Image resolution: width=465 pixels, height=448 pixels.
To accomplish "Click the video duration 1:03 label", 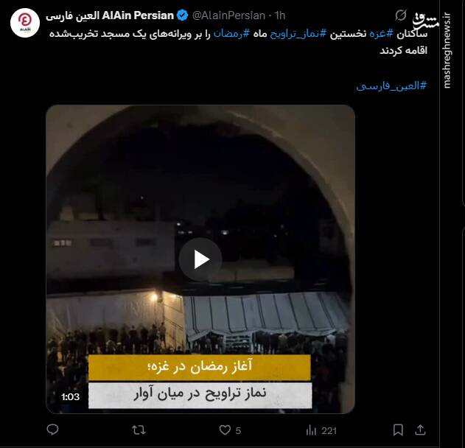I will click(70, 396).
